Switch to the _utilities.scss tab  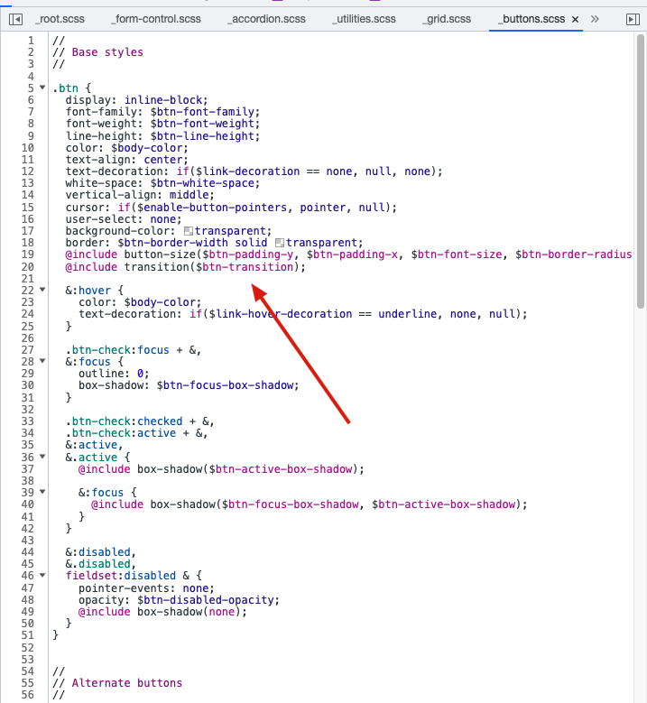364,19
